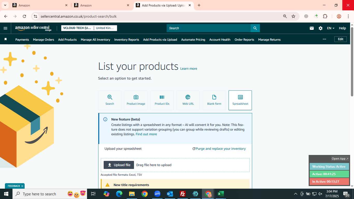This screenshot has width=354, height=199.
Task: Click the Amazon Seller Central logo
Action: (x=33, y=28)
